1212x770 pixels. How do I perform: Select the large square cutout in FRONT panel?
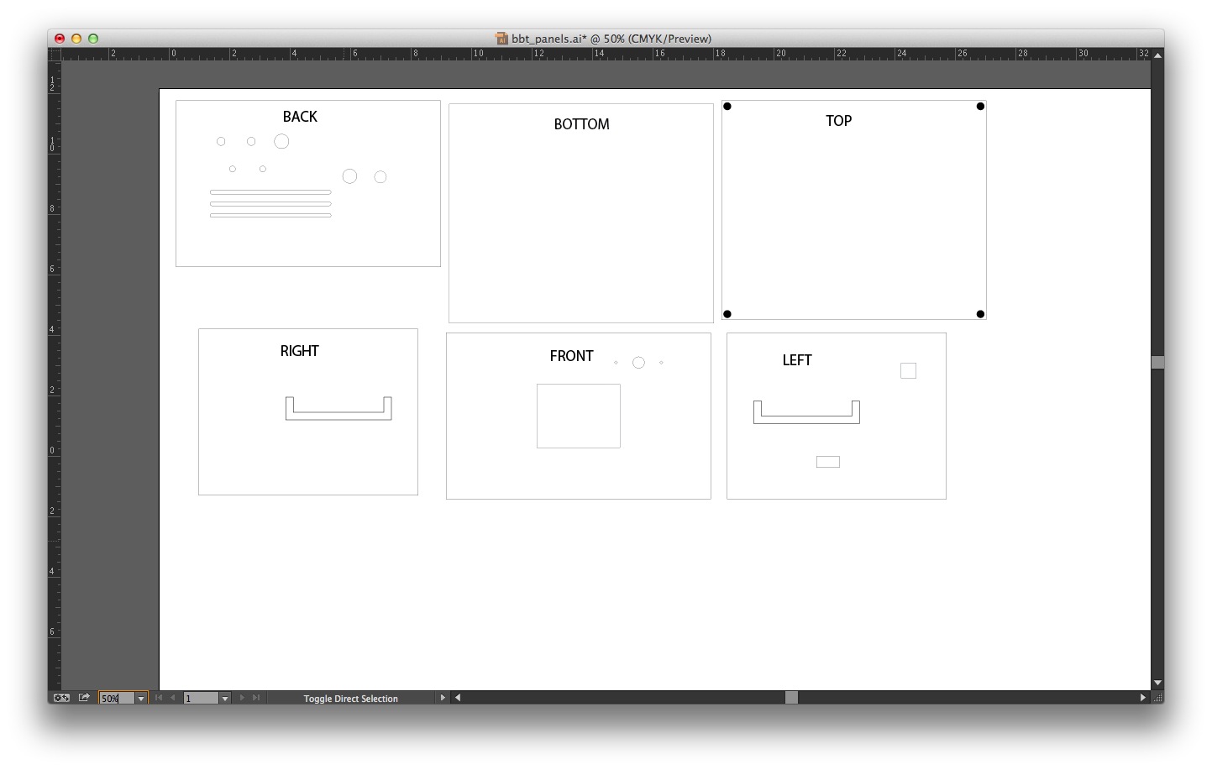click(579, 416)
